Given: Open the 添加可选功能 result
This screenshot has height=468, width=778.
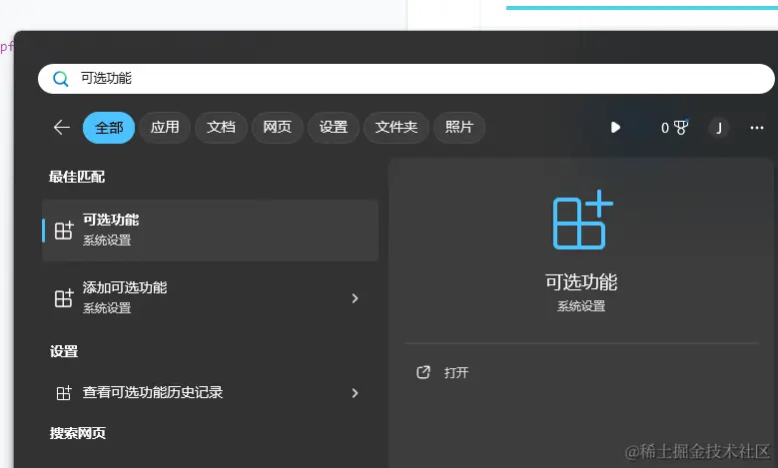Looking at the screenshot, I should coord(211,298).
